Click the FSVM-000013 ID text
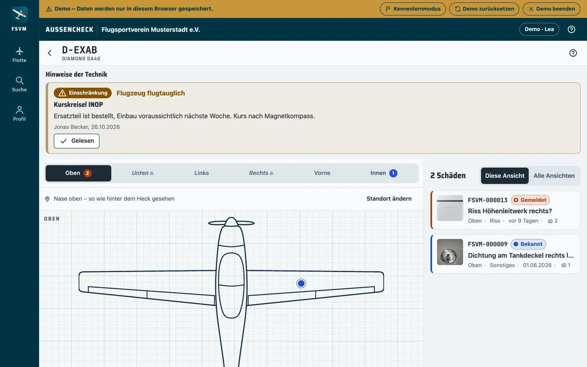Screen dimensions: 587x367 pyautogui.click(x=488, y=200)
